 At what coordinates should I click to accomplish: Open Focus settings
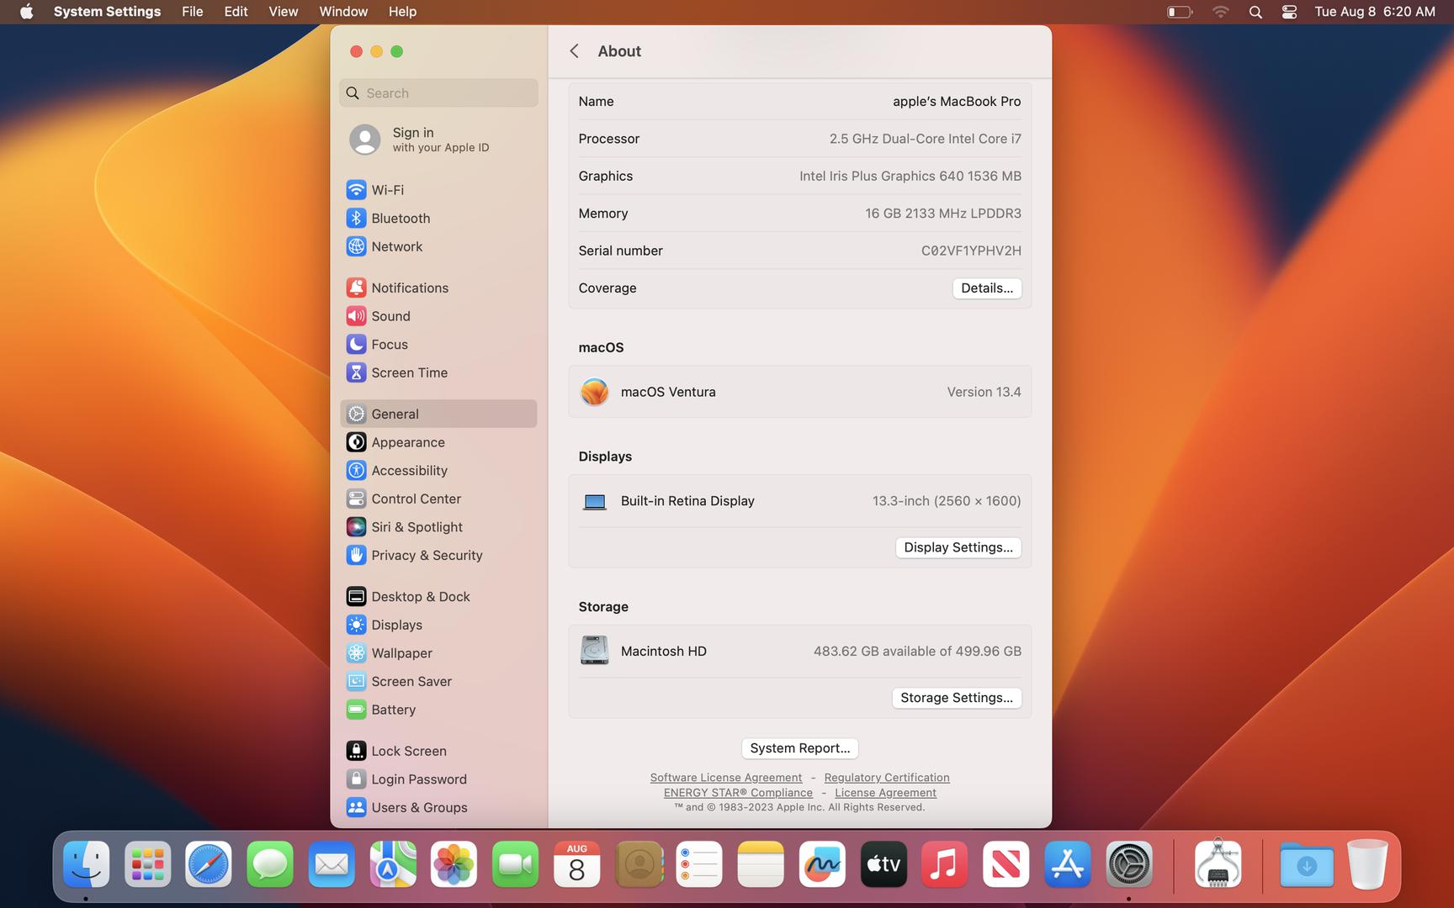(x=438, y=345)
